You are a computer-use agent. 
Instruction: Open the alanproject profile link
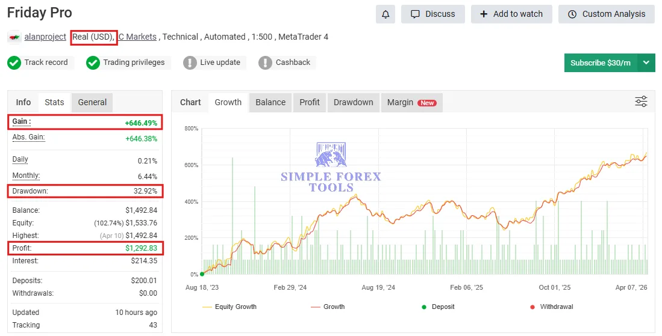(45, 37)
